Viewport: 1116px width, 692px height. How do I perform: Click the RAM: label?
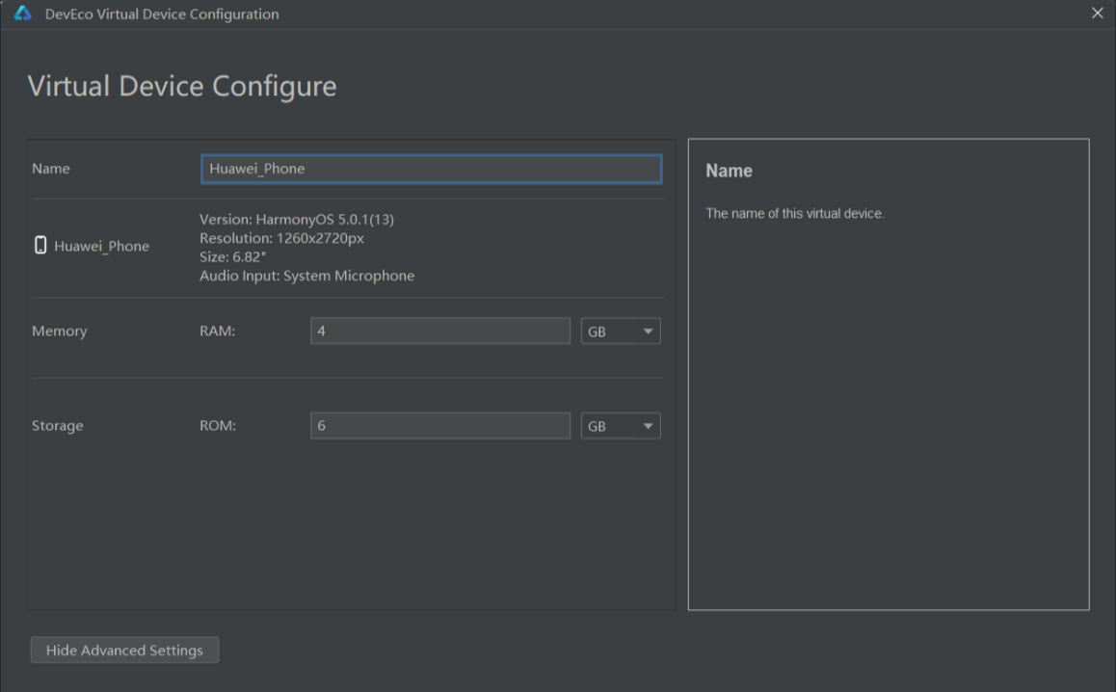217,331
